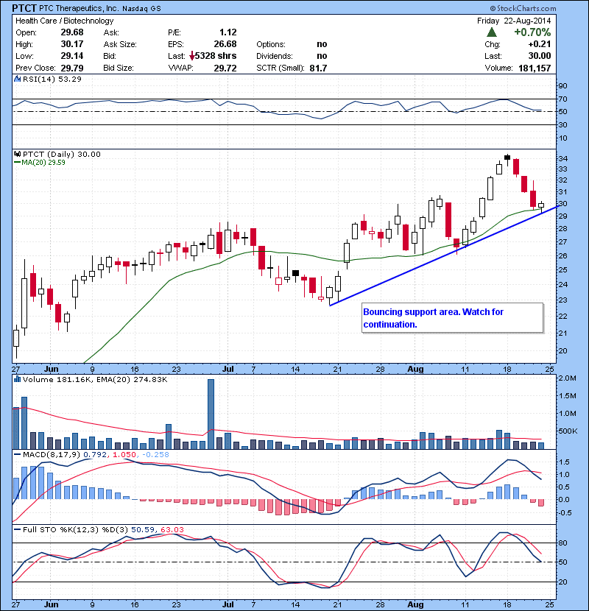589x611 pixels.
Task: Click the 5328 shrs last trade size
Action: point(216,56)
